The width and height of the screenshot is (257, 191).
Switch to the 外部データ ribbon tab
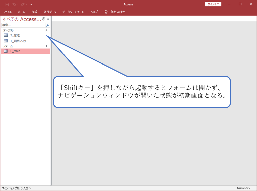pos(50,12)
